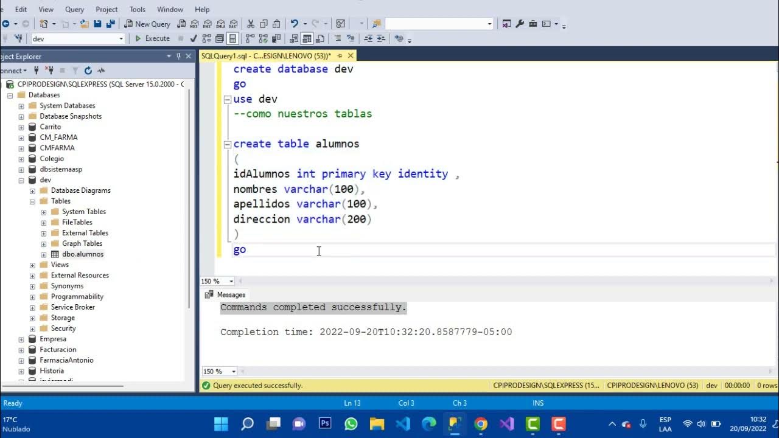Image resolution: width=779 pixels, height=438 pixels.
Task: Click the 'Commands completed successfully.' message
Action: (x=313, y=307)
